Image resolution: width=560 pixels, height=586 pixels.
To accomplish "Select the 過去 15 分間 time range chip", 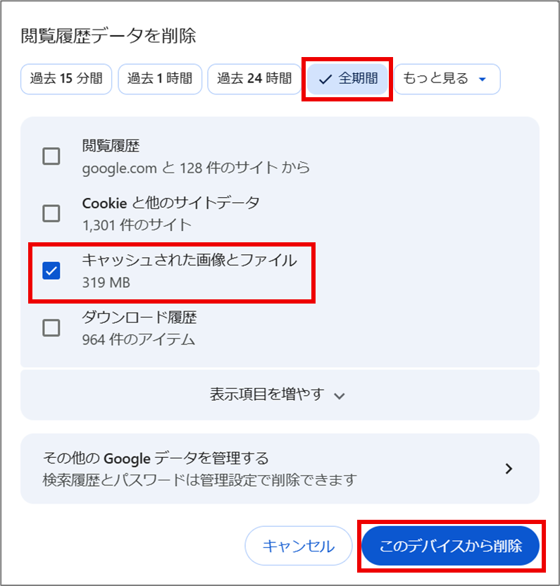I will coord(66,79).
